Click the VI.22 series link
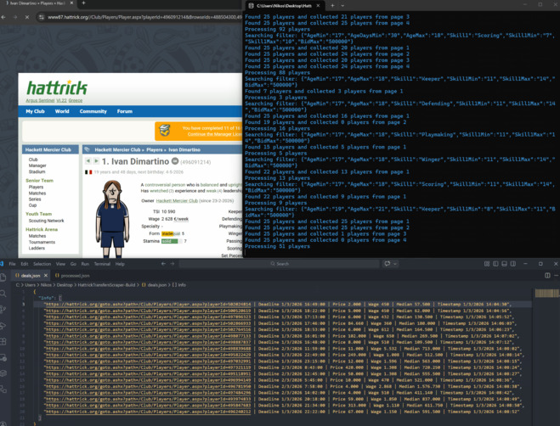Screen dimensions: 560x426 coord(61,100)
